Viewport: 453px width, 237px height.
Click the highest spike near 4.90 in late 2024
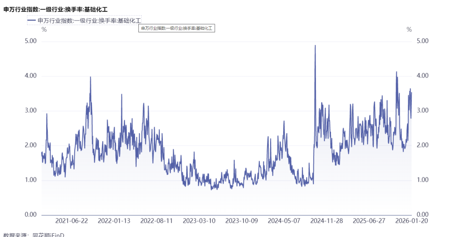pyautogui.click(x=315, y=46)
